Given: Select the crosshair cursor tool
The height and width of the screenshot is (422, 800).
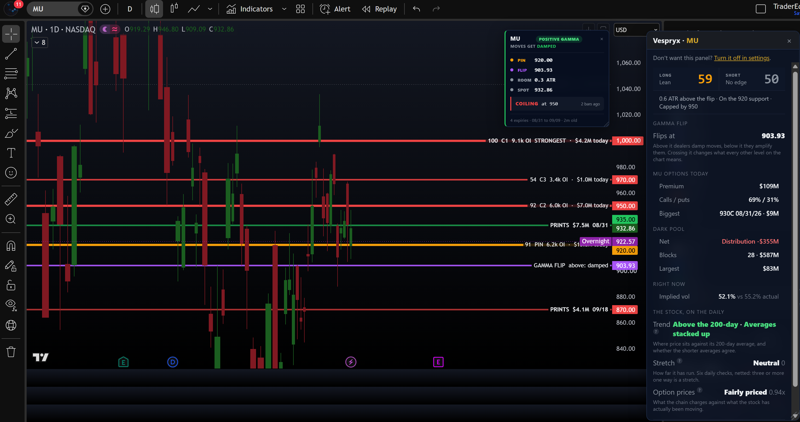Looking at the screenshot, I should (x=11, y=34).
